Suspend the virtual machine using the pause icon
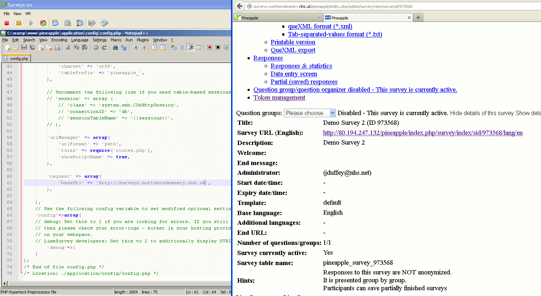Viewport: 541px width, 296px height. (19, 23)
